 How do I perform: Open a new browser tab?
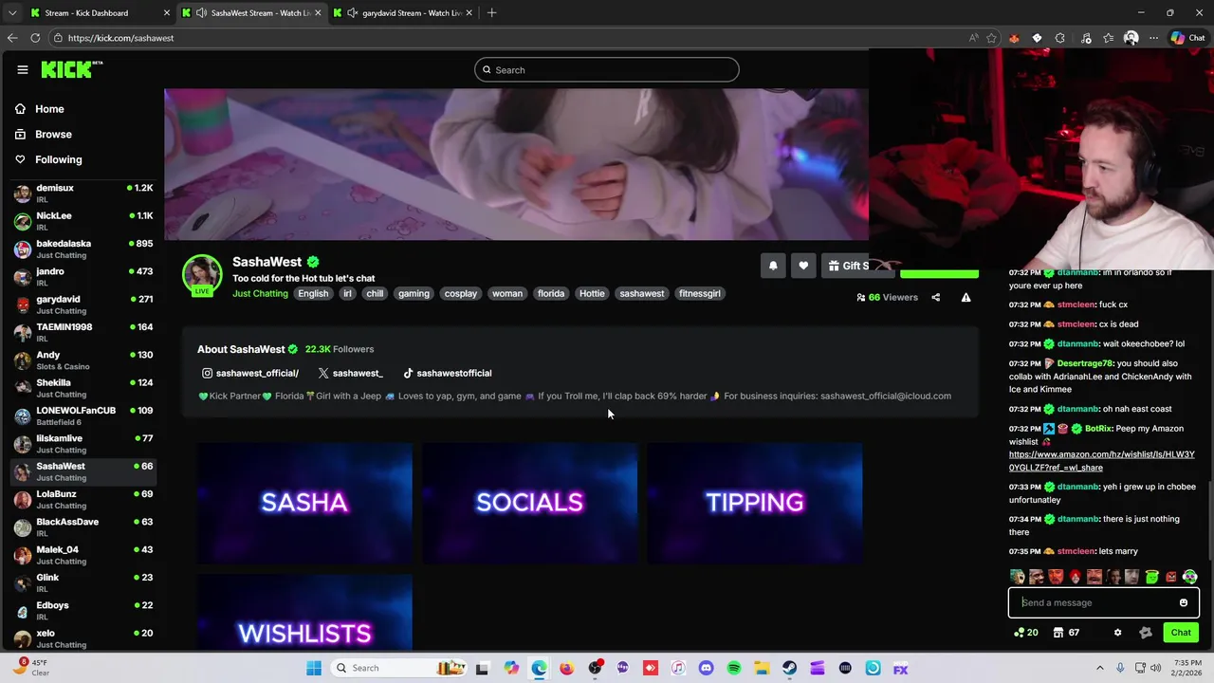click(492, 12)
